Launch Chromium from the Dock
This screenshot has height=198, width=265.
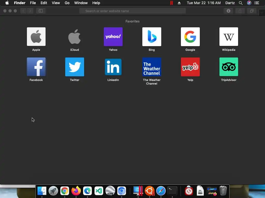click(x=122, y=191)
